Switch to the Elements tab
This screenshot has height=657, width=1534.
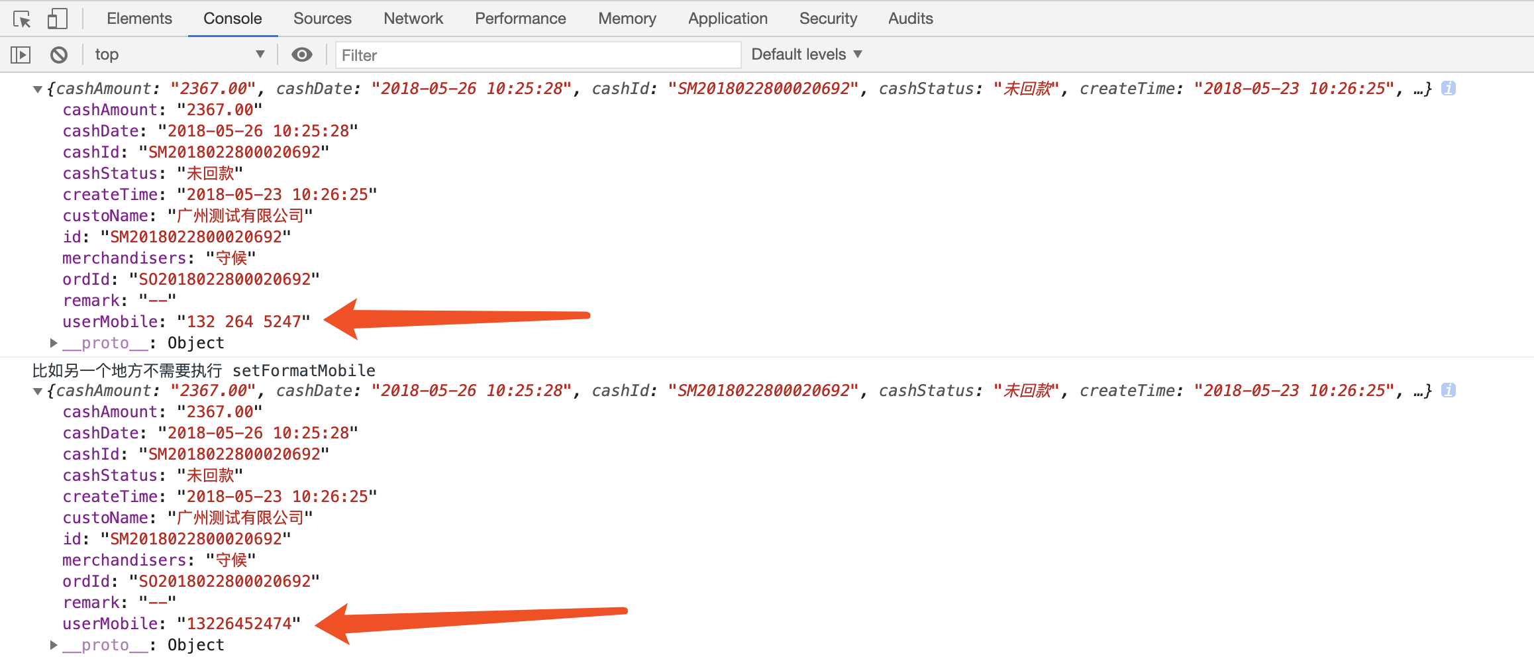click(139, 19)
